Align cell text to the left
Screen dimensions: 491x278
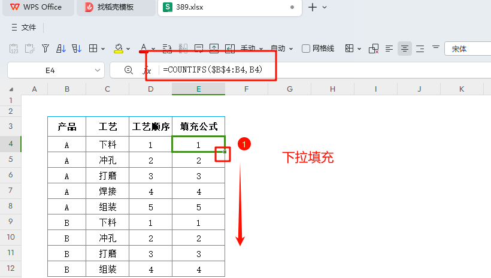click(x=389, y=49)
